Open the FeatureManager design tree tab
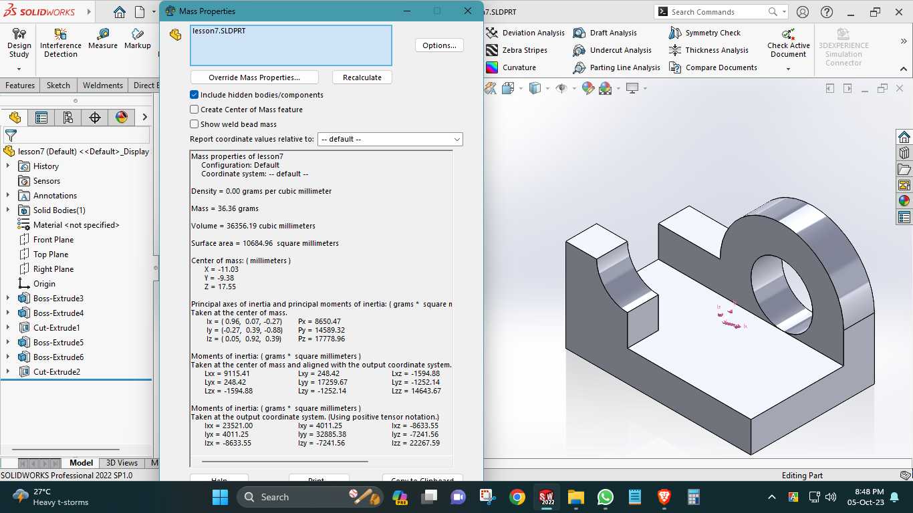 tap(15, 118)
